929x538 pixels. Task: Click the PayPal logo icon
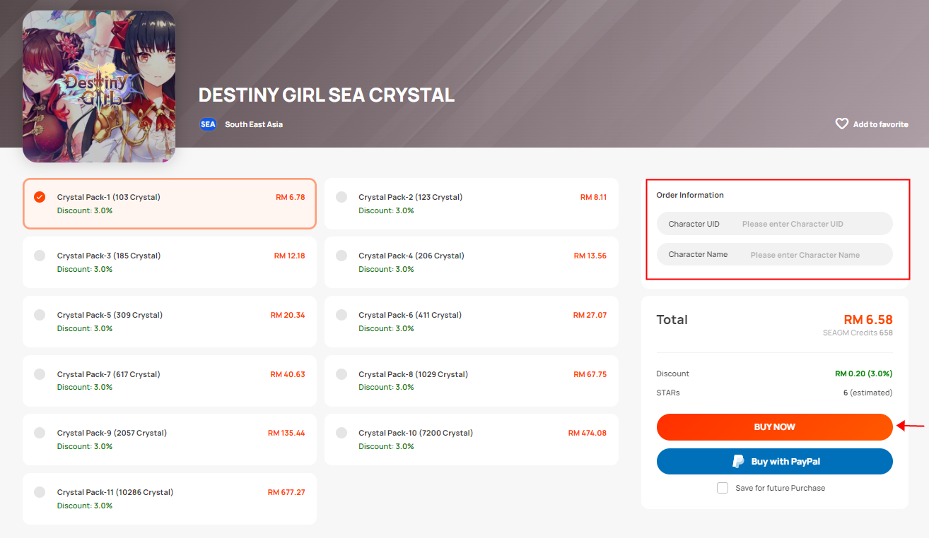point(738,461)
